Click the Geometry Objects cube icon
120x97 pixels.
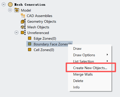23,21
